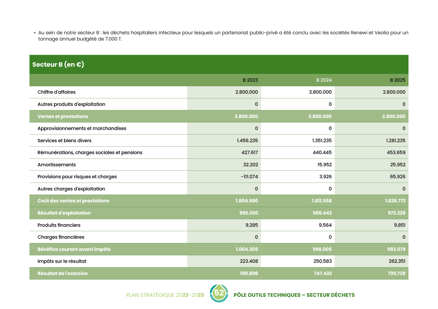Select the B 2025 column header
The image size is (438, 309).
[397, 80]
